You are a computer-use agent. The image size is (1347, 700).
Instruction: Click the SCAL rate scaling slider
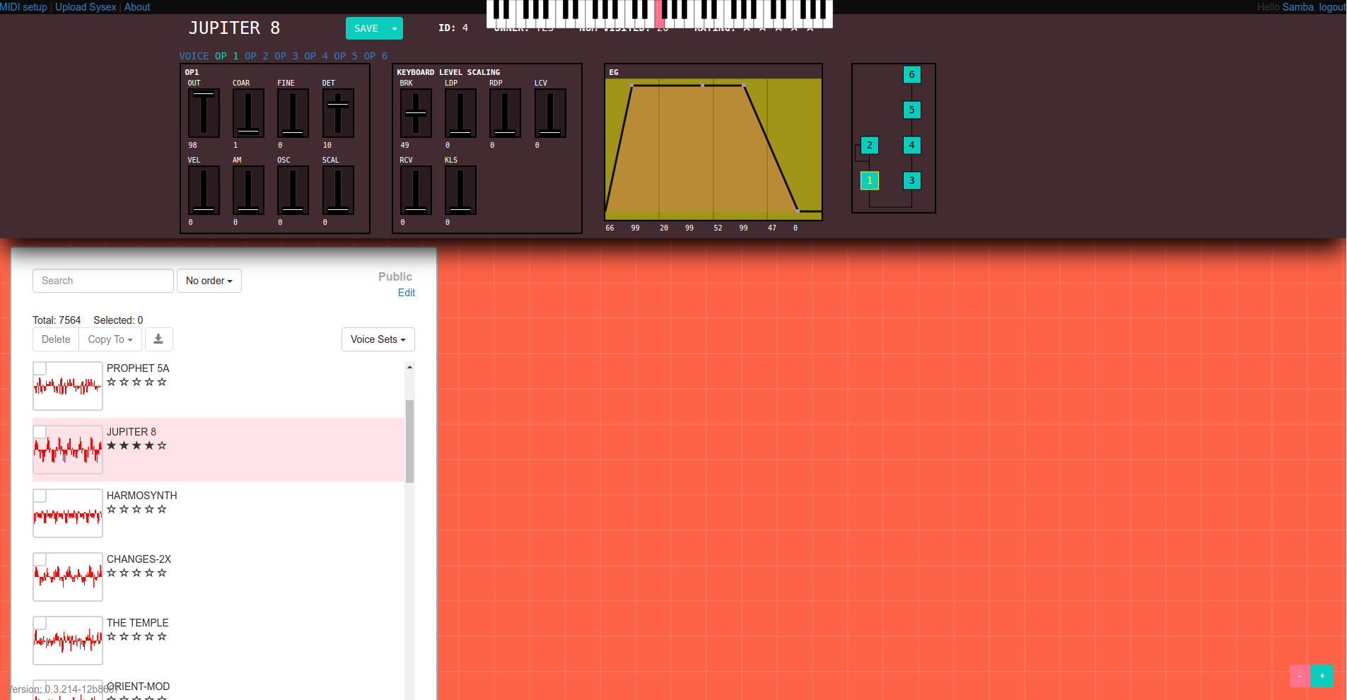click(x=338, y=190)
